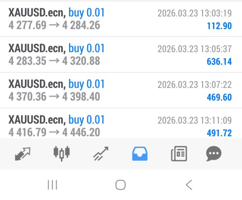Tap the price range 4 283.35 → 4 320.88
This screenshot has width=242, height=200.
click(x=54, y=61)
